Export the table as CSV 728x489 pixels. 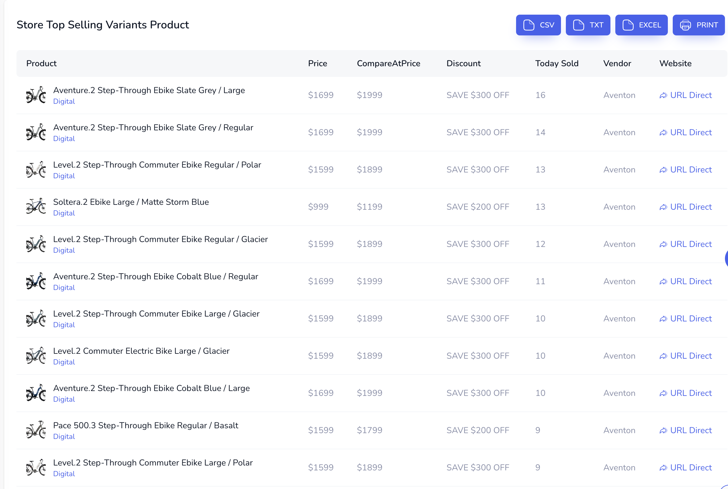click(x=538, y=25)
